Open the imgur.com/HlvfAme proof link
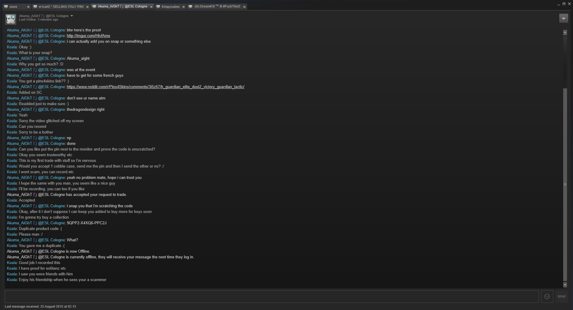The image size is (573, 310). 88,36
